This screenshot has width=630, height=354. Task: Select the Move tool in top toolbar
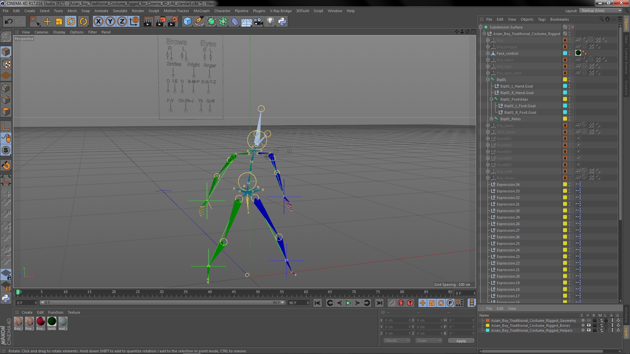(x=47, y=22)
